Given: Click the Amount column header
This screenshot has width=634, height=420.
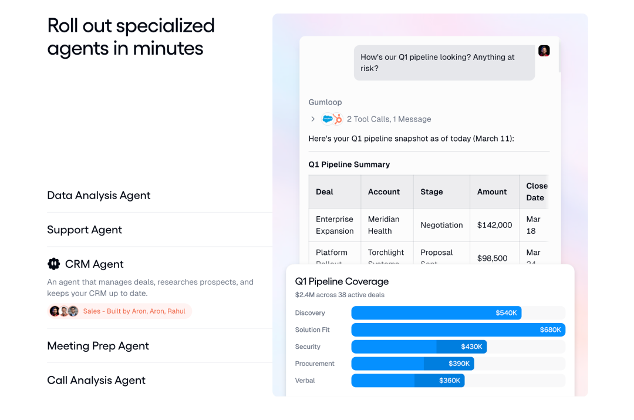Looking at the screenshot, I should (x=492, y=192).
